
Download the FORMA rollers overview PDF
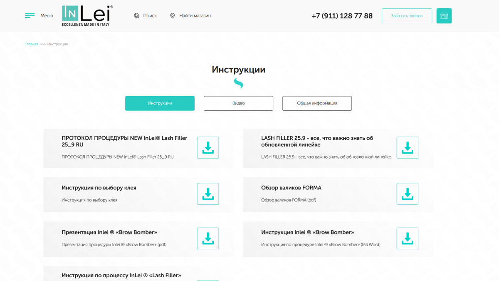(x=407, y=194)
